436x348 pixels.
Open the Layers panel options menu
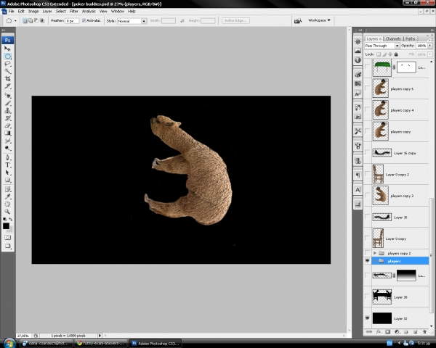[x=429, y=40]
